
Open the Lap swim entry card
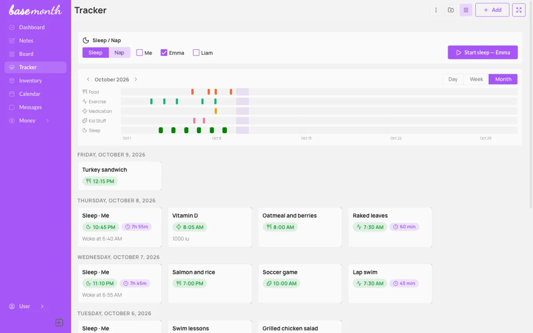(390, 284)
